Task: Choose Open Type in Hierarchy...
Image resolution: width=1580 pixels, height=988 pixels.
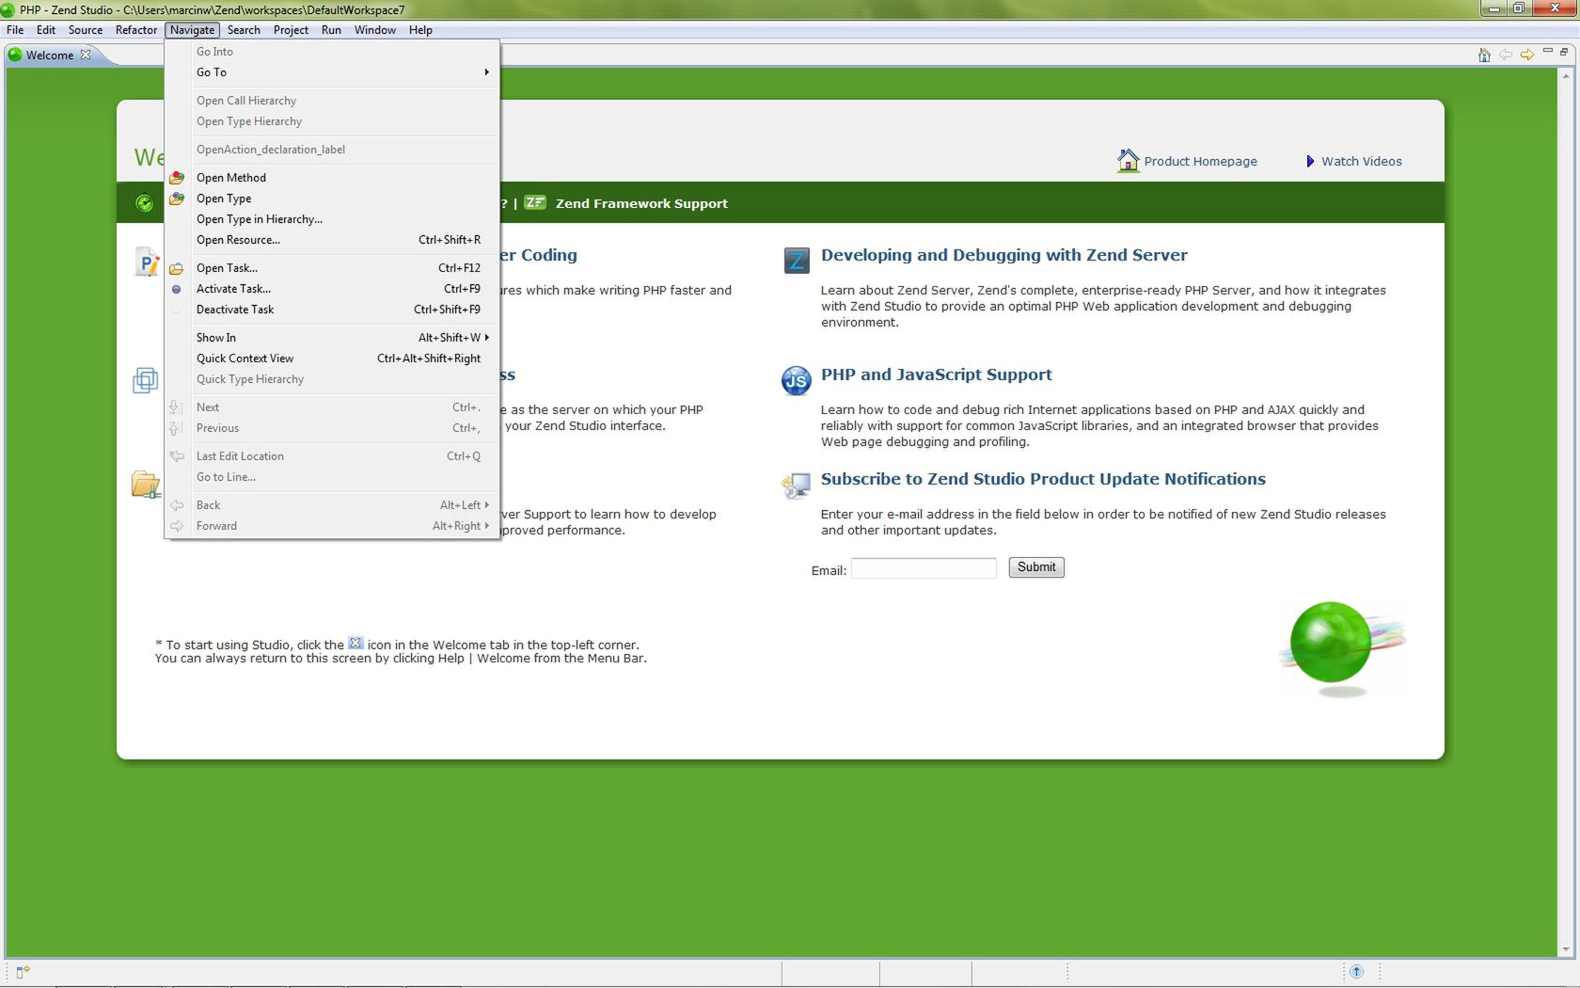Action: [x=332, y=219]
